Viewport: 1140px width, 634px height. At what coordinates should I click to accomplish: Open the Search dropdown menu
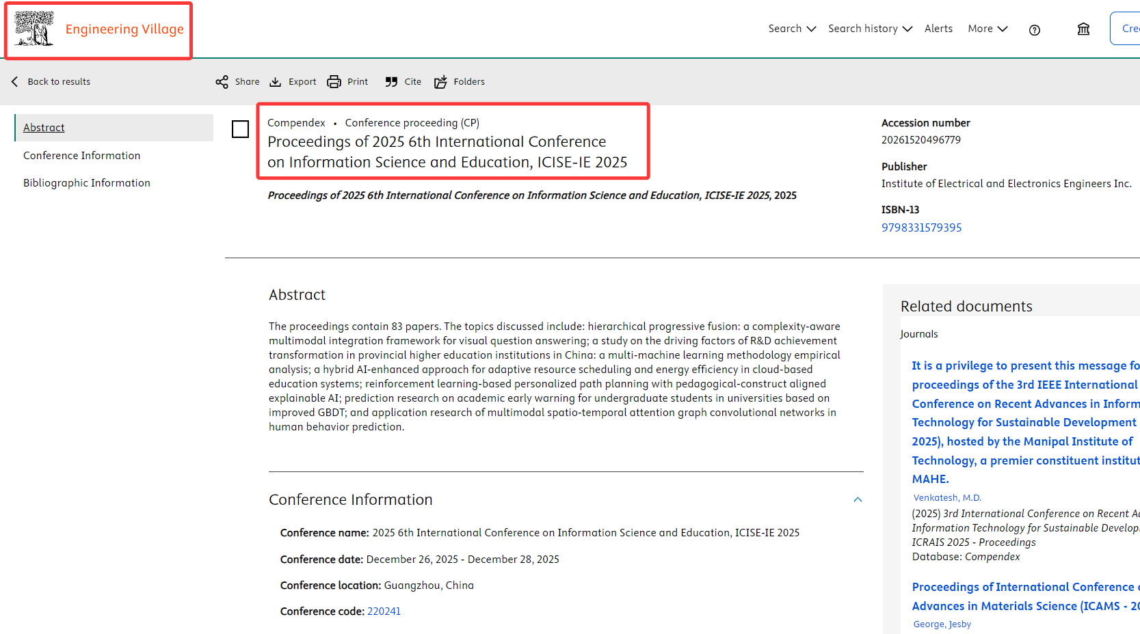[x=792, y=29]
